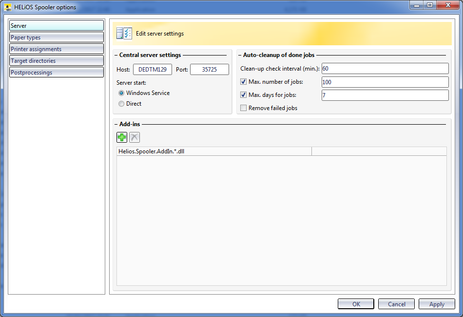Click the grey X remove add-in icon
463x317 pixels.
tap(135, 137)
